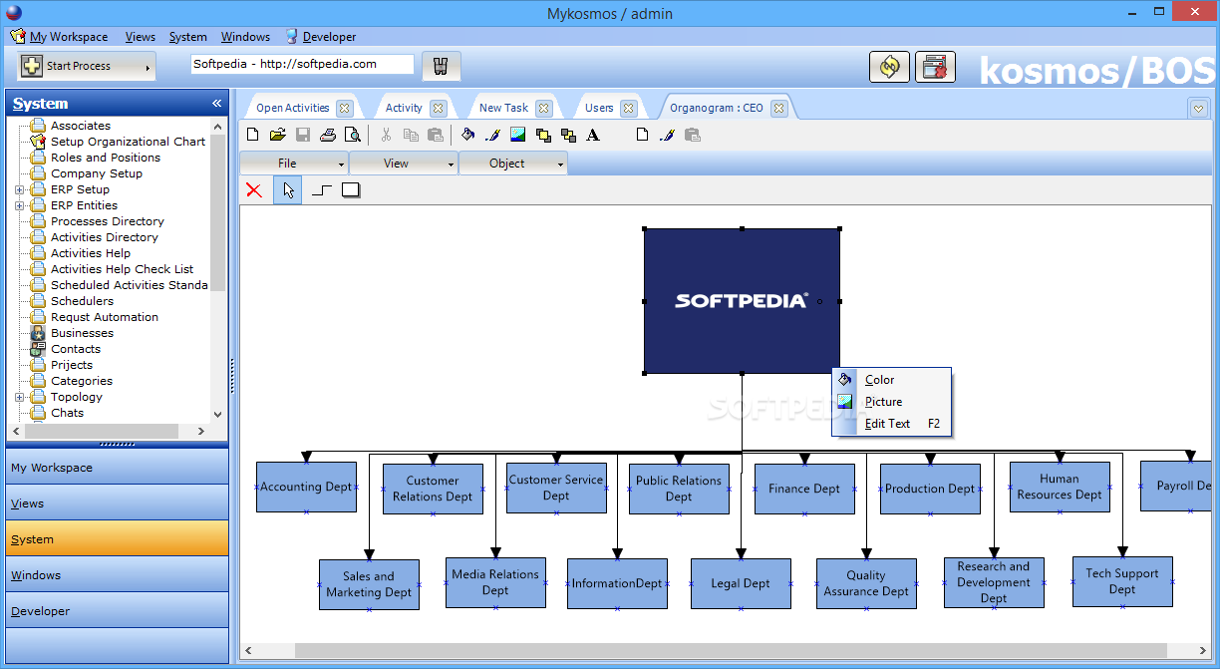Select the Accounting Dept box
This screenshot has height=669, width=1220.
306,488
